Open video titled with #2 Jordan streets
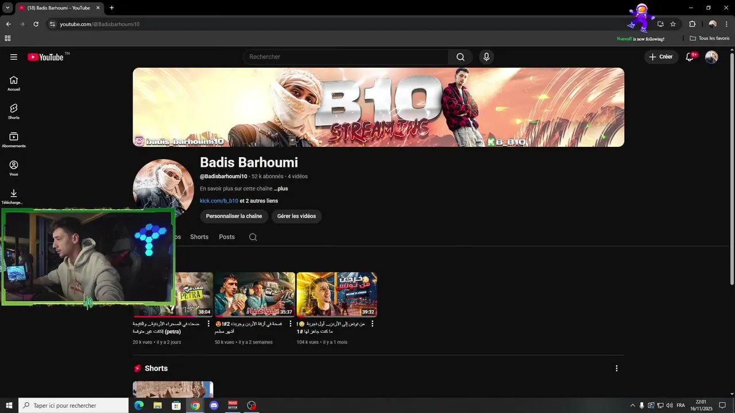 pos(249,328)
